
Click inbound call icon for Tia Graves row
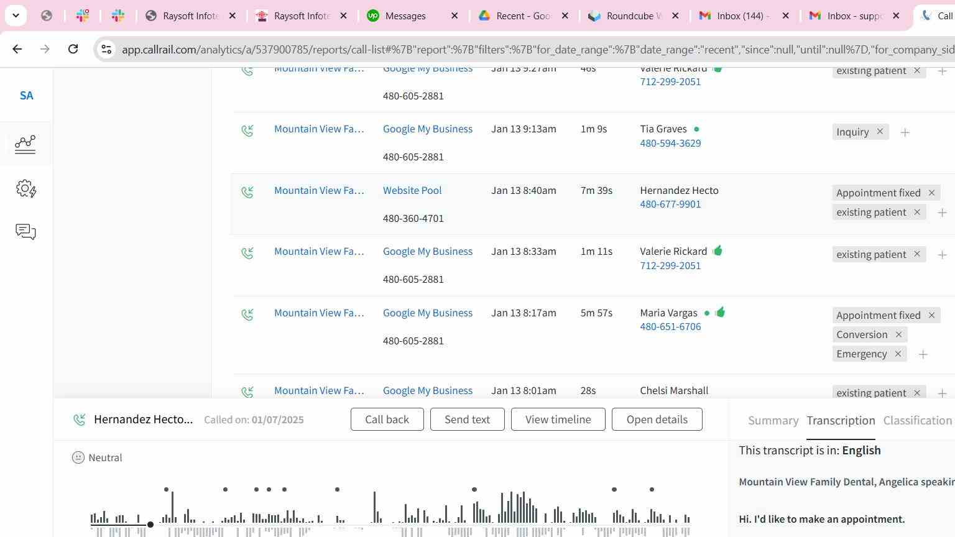(247, 131)
